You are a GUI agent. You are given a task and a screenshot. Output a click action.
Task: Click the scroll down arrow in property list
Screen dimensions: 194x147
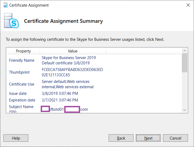pos(184,110)
